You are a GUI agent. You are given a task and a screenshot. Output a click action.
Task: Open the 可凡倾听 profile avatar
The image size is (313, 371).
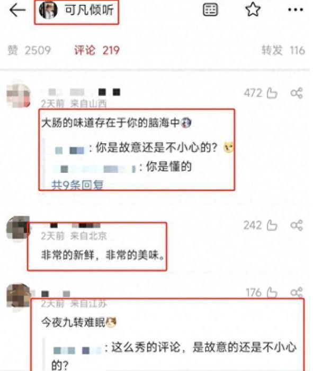point(48,10)
